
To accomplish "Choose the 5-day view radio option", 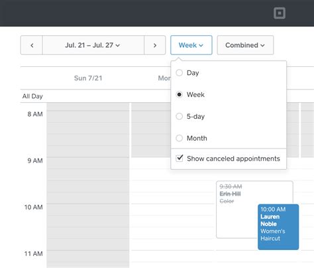I will (180, 116).
